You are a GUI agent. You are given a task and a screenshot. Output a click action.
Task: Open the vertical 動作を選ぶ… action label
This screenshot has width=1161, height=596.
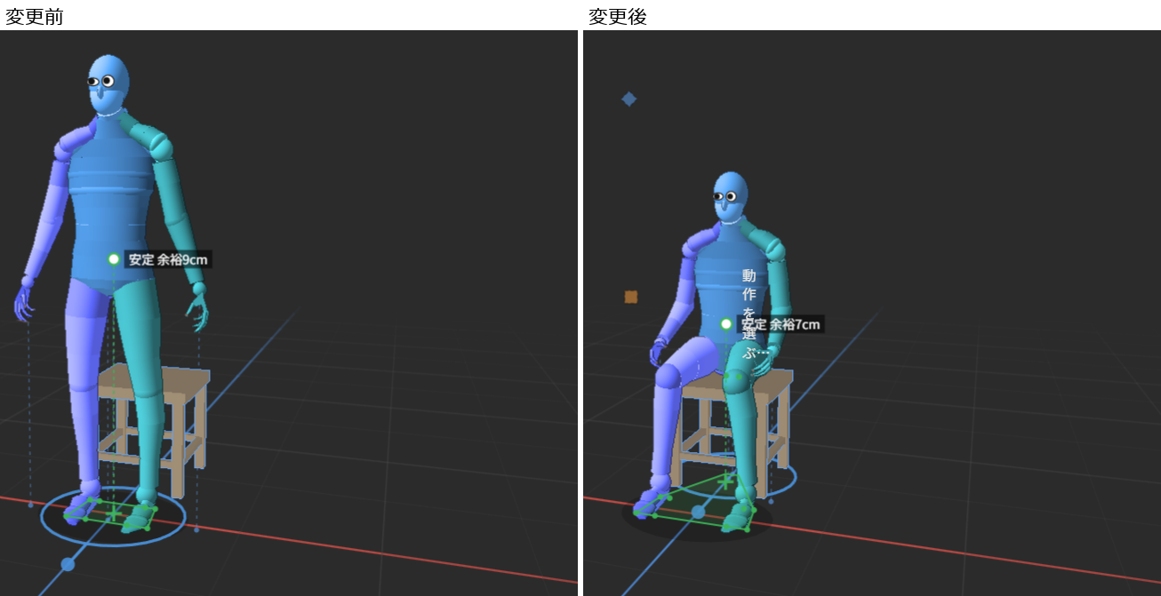point(749,313)
